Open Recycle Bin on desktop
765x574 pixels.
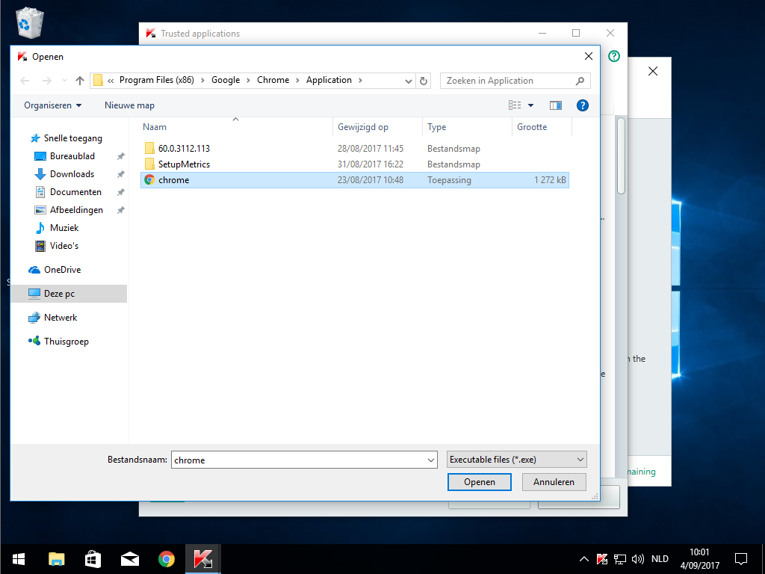30,22
